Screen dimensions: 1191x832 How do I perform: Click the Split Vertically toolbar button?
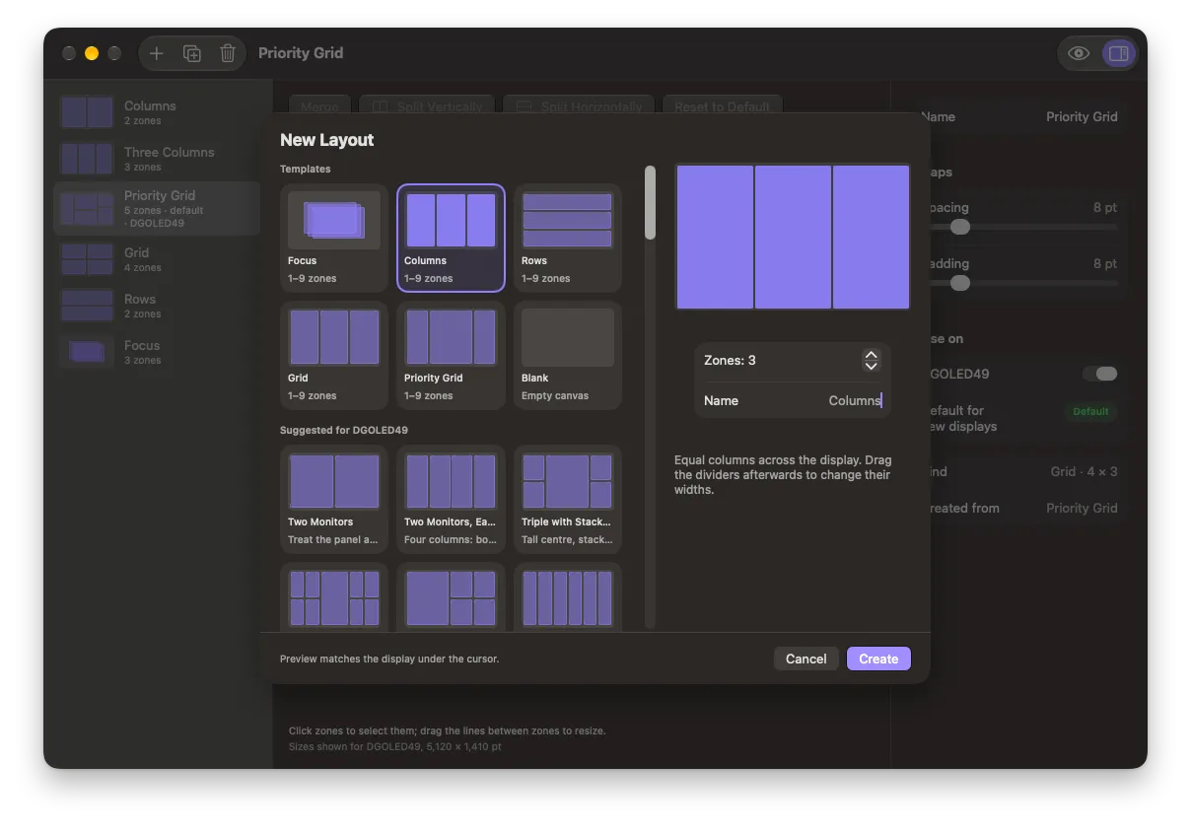tap(427, 106)
